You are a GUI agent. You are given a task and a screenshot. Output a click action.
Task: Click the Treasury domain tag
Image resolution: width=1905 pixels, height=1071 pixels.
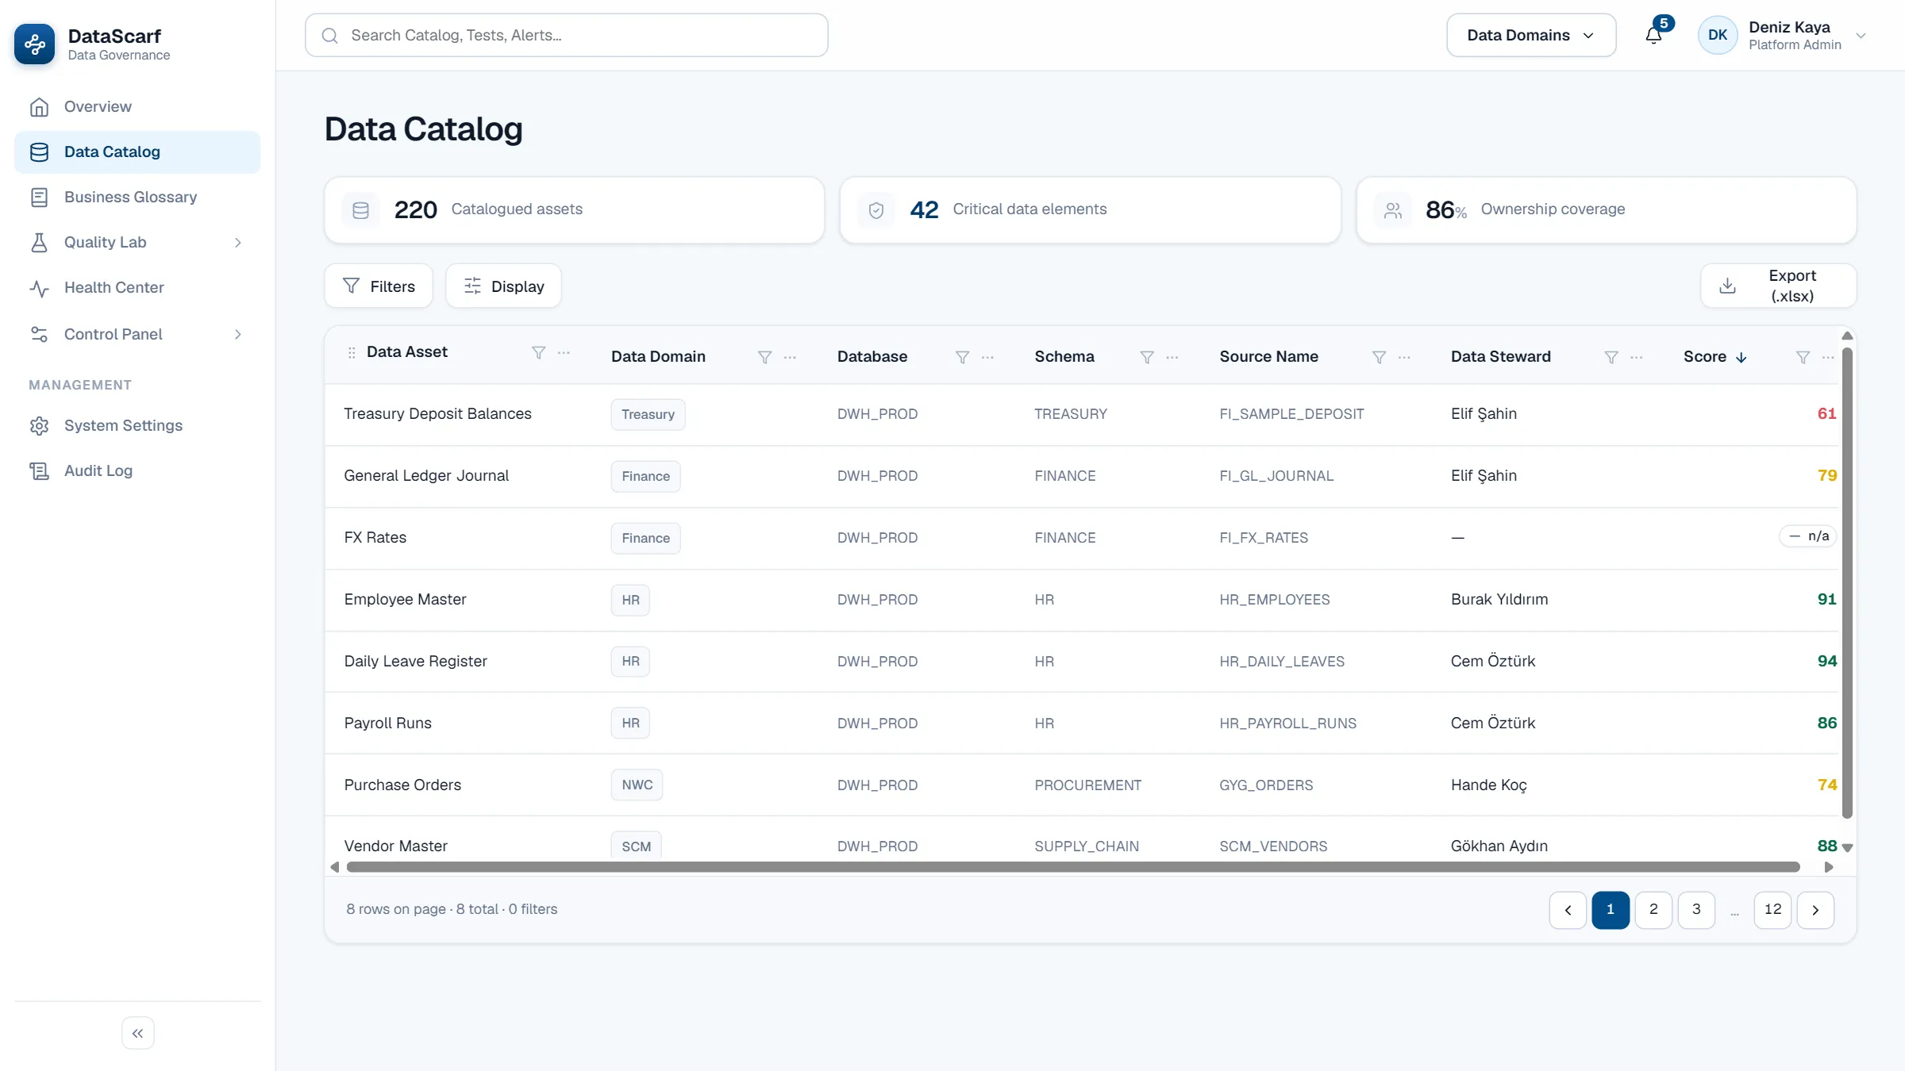coord(648,414)
